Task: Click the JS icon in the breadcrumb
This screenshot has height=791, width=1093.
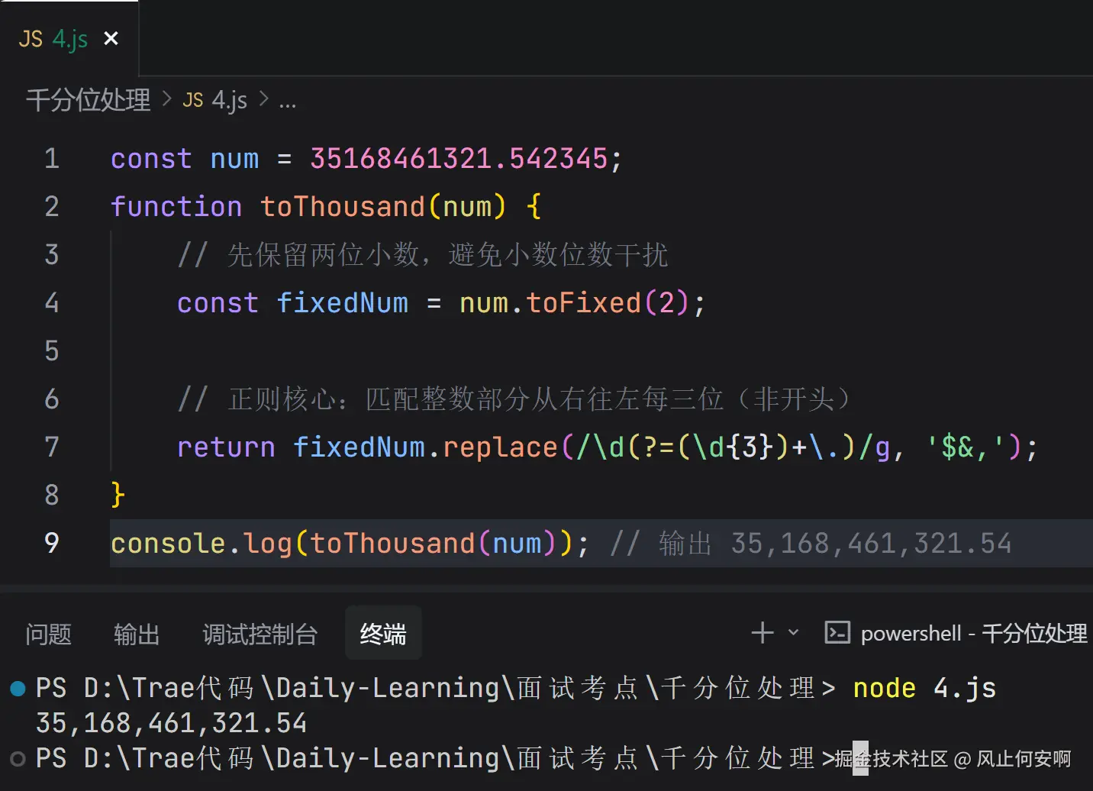Action: pyautogui.click(x=193, y=100)
